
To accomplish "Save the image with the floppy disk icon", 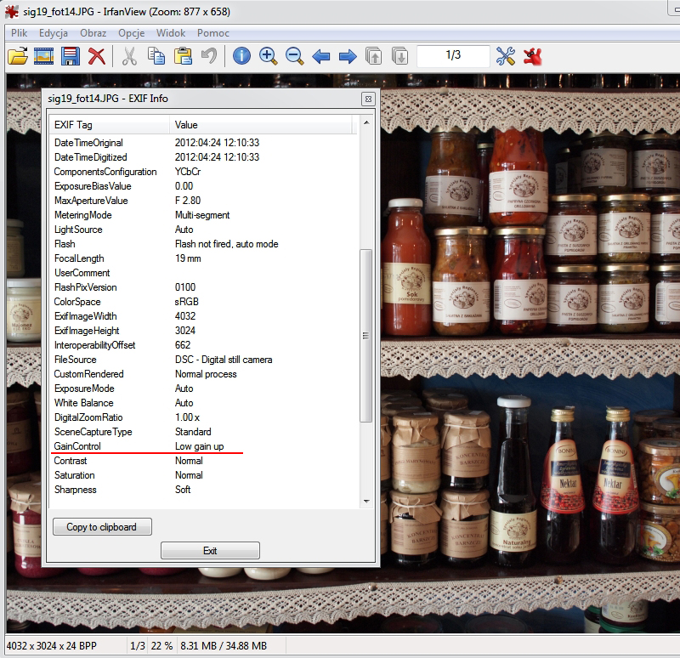I will coord(71,56).
